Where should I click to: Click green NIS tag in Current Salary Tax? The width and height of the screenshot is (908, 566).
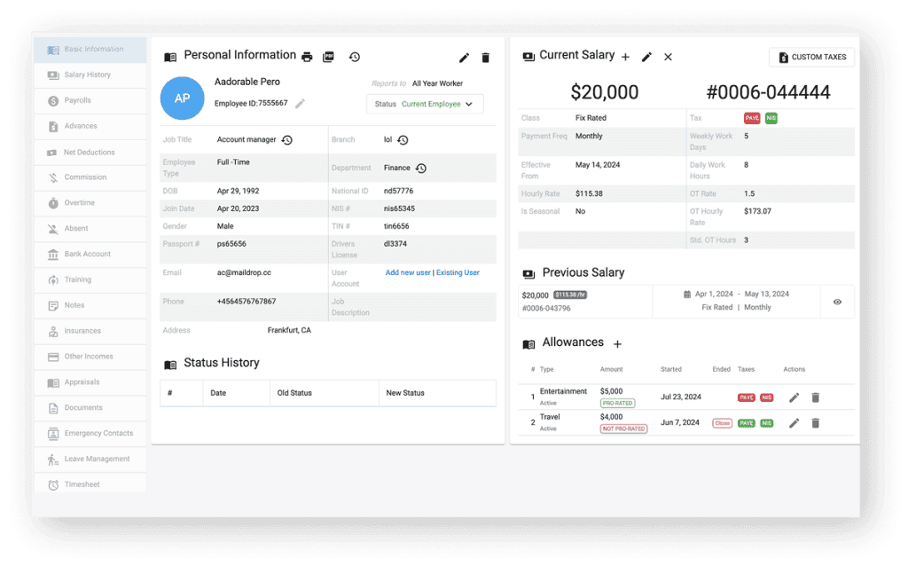tap(771, 118)
